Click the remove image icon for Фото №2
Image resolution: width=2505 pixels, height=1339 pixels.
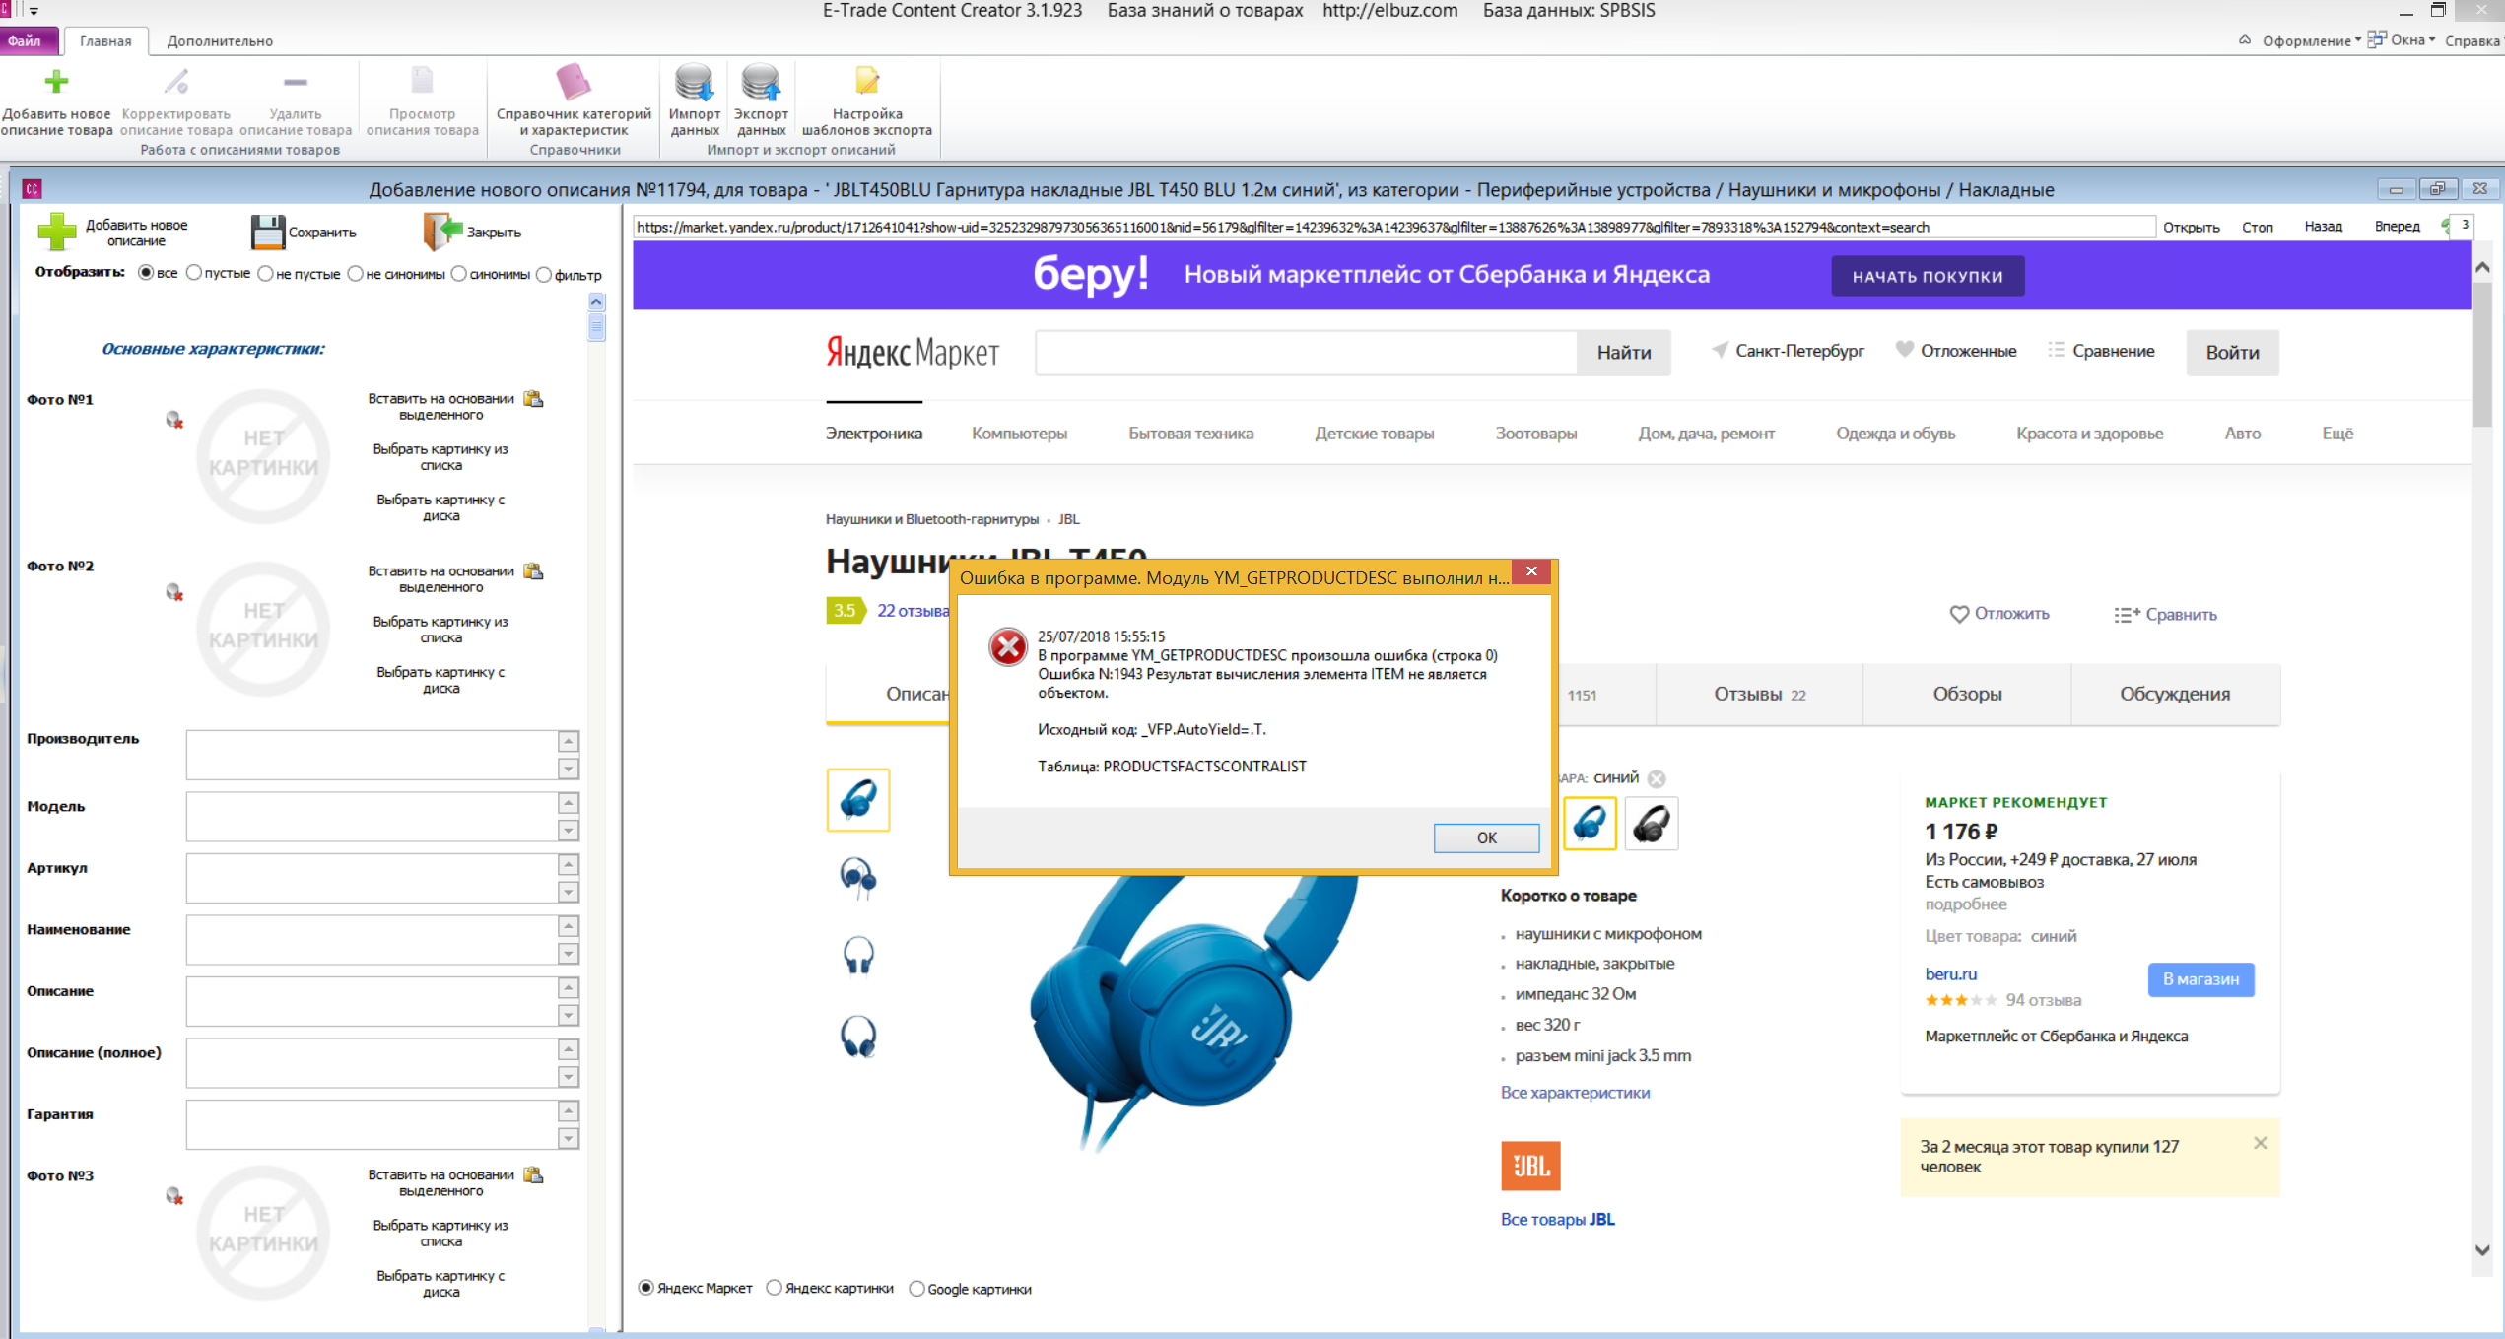tap(174, 592)
